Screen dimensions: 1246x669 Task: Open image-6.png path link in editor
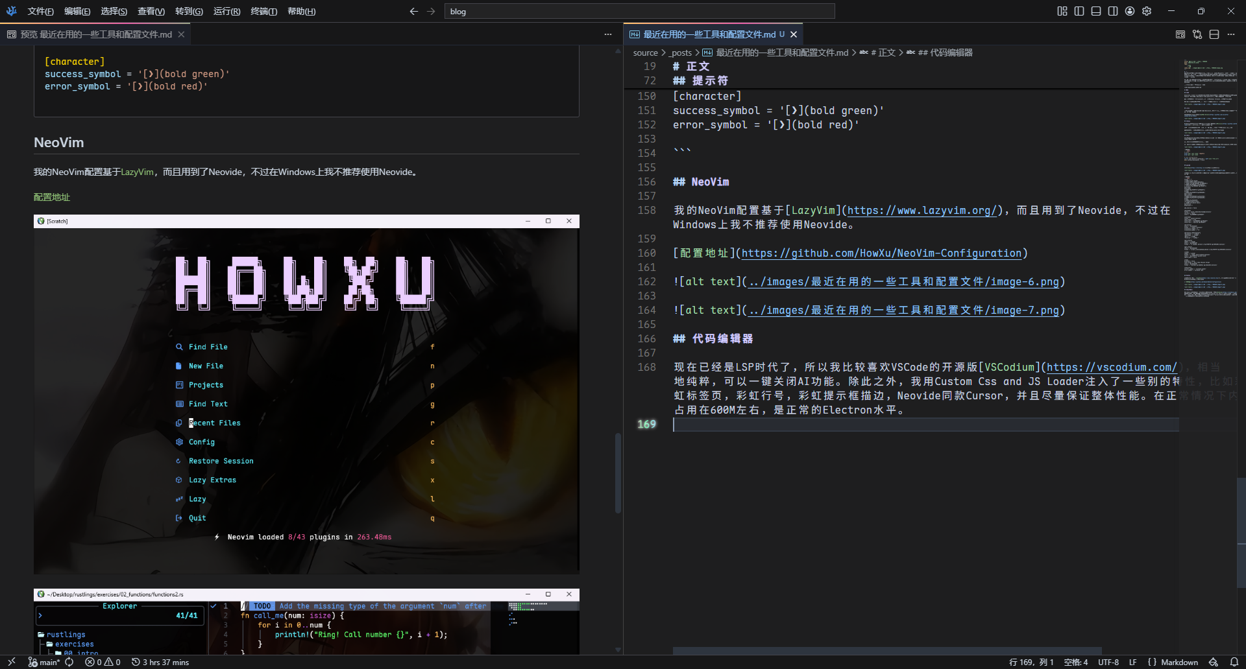click(x=903, y=281)
